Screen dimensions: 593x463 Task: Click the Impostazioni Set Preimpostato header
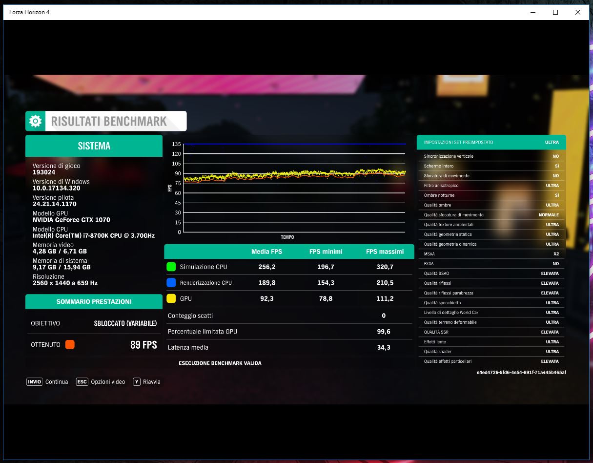[x=491, y=142]
